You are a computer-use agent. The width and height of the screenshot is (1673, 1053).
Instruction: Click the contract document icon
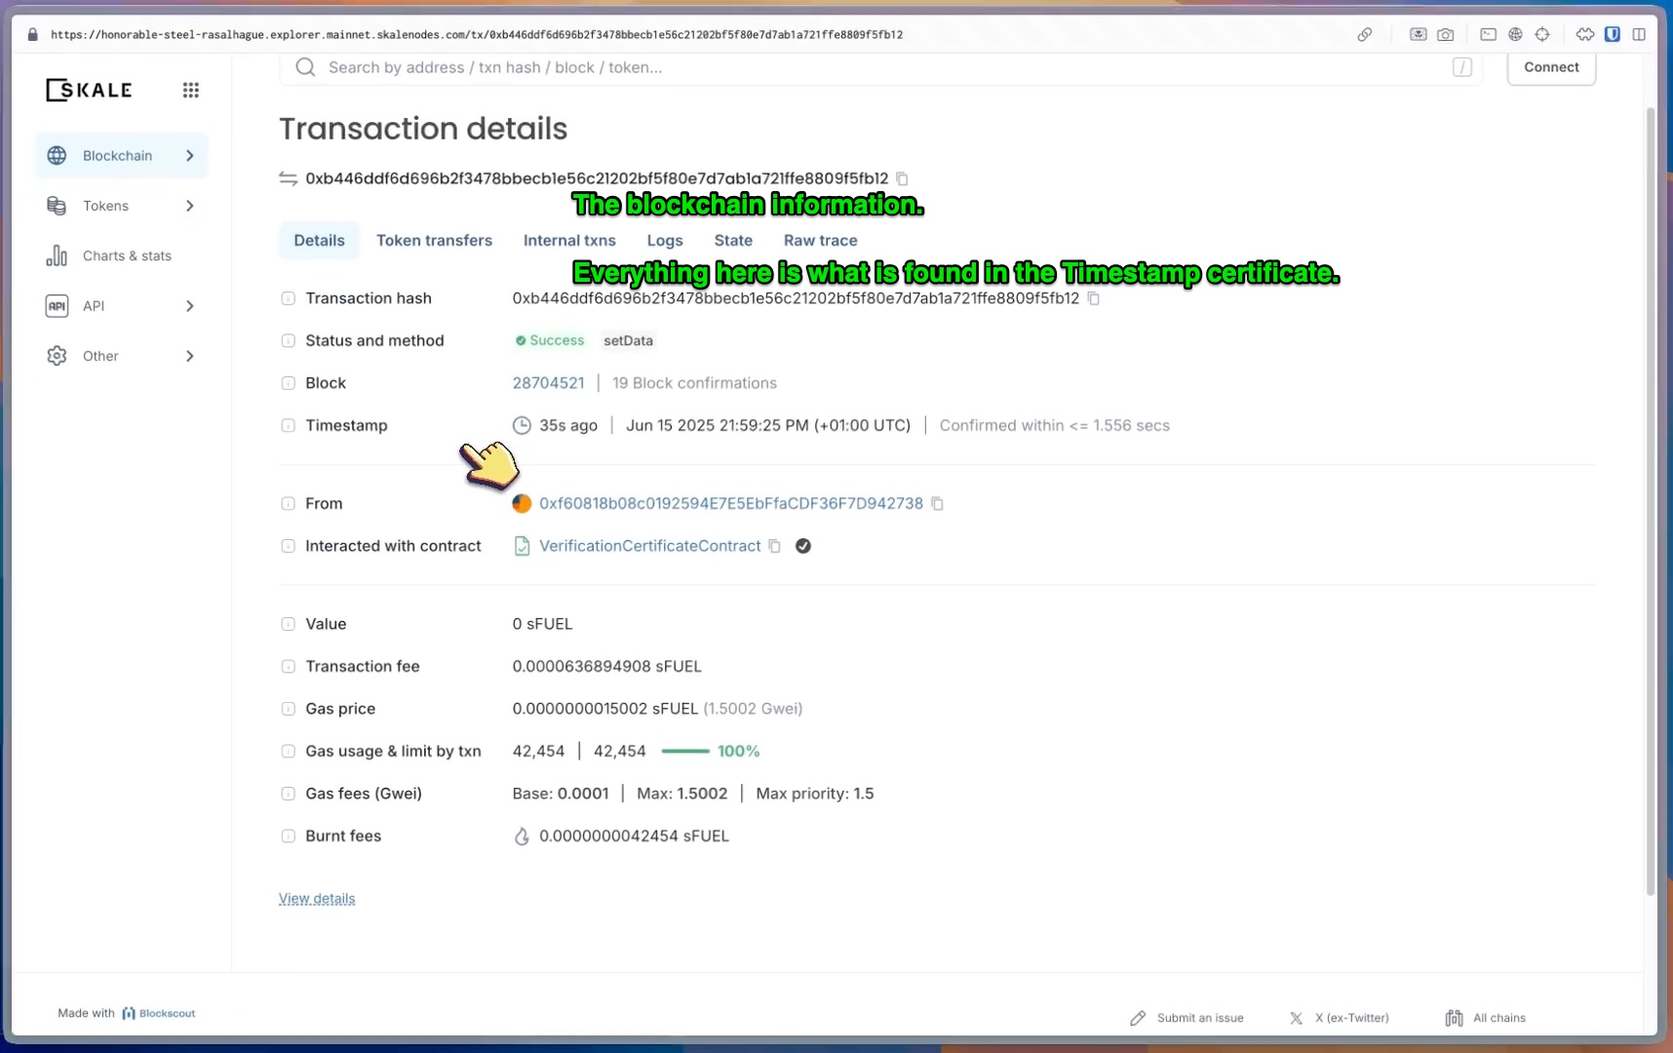click(522, 546)
